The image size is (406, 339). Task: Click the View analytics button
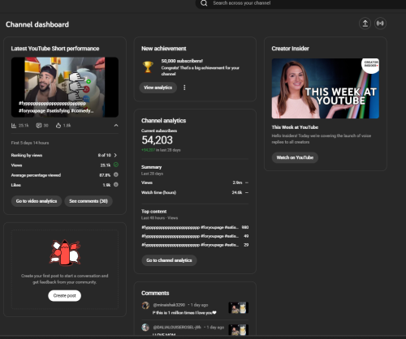158,88
